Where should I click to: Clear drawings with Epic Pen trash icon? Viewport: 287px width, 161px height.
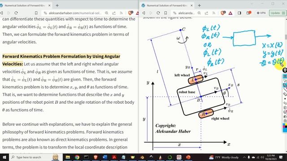click(285, 107)
